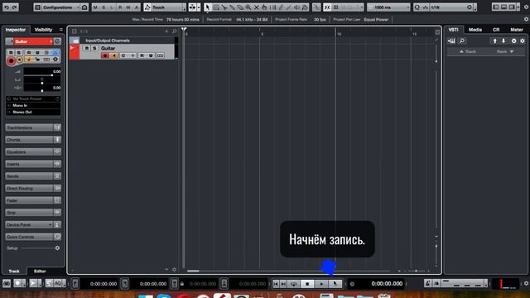Open VSTi rack settings gear
The height and width of the screenshot is (298, 530).
coord(523,41)
